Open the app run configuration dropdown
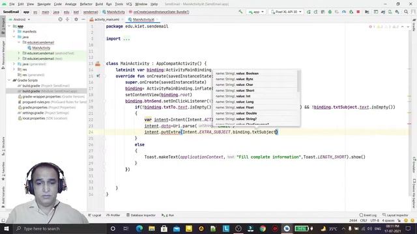Viewport: 417px width, 234px height. (x=256, y=12)
